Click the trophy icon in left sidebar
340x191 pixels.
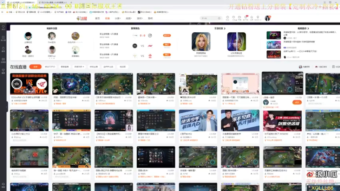3,71
